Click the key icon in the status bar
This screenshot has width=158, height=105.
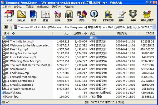[x=8, y=102]
